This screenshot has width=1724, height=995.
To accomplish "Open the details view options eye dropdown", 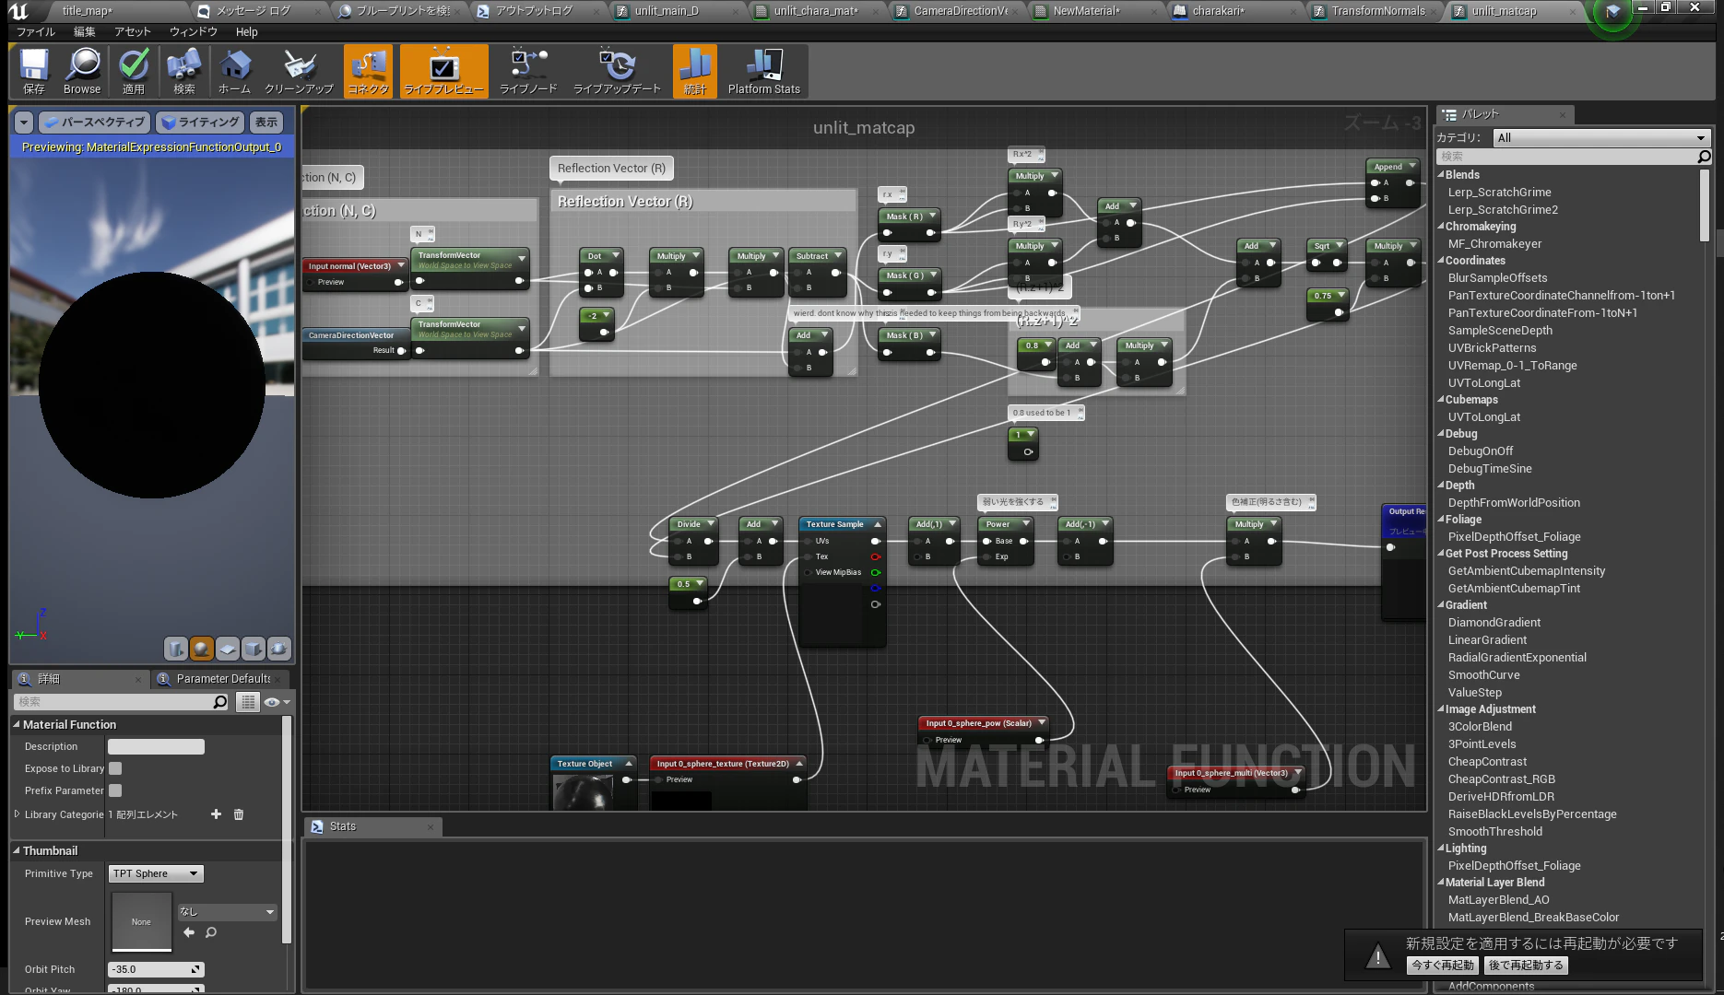I will click(277, 702).
